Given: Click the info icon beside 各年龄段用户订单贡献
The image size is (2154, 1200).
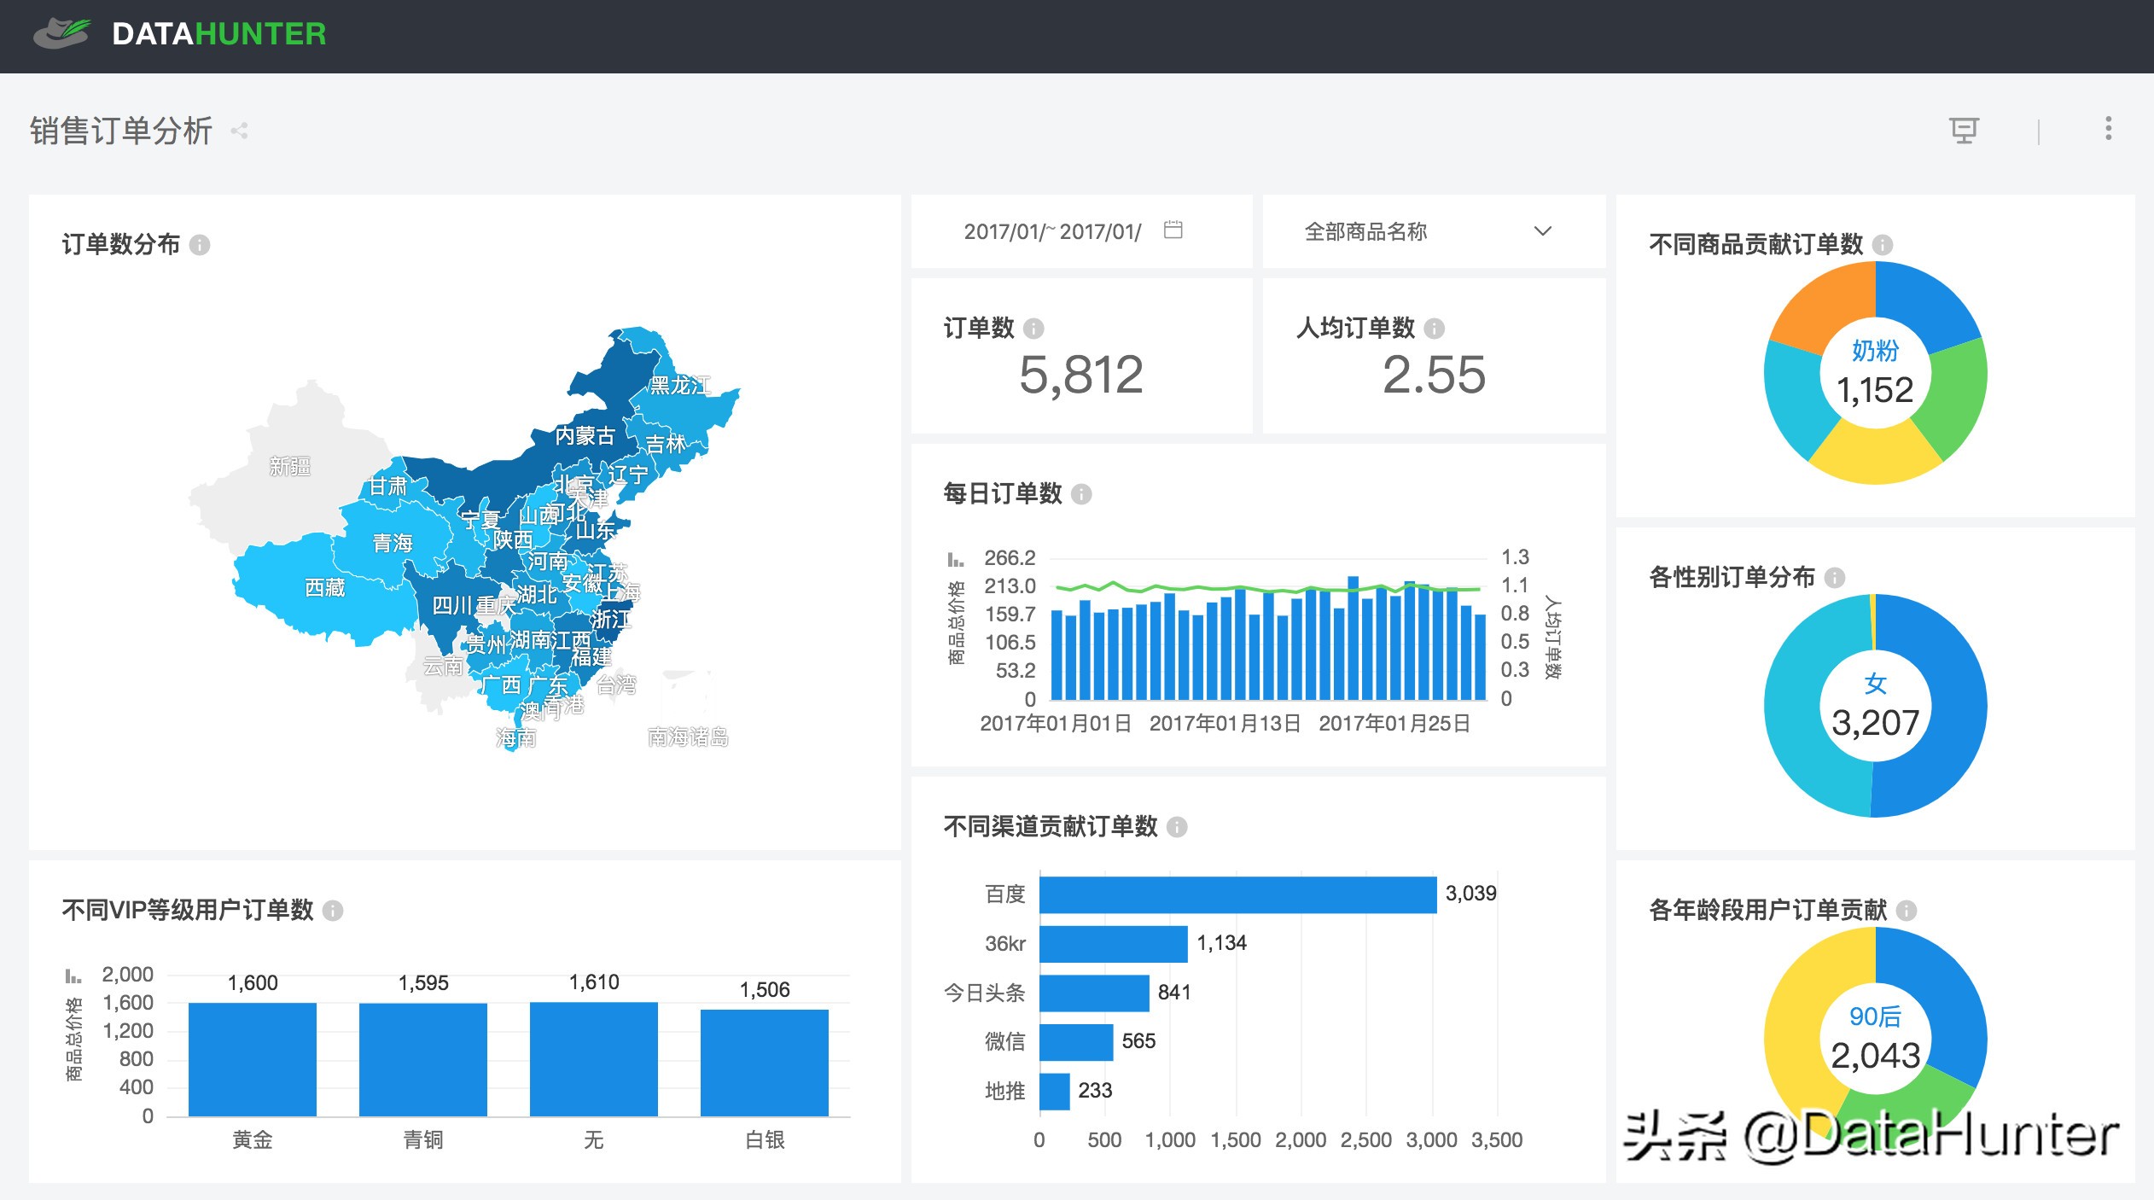Looking at the screenshot, I should click(1906, 912).
